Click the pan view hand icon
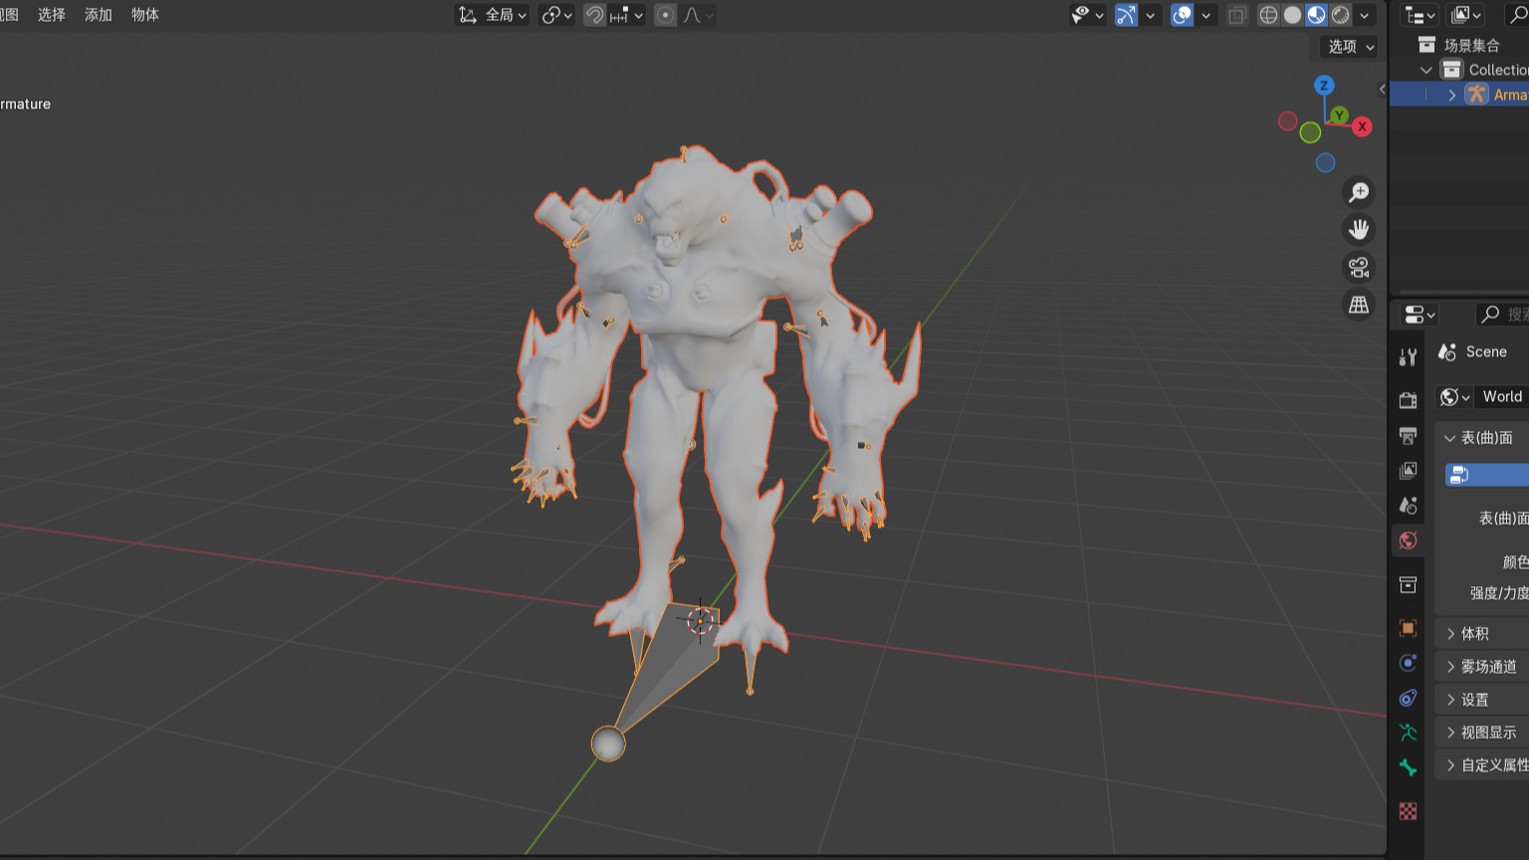 coord(1359,230)
